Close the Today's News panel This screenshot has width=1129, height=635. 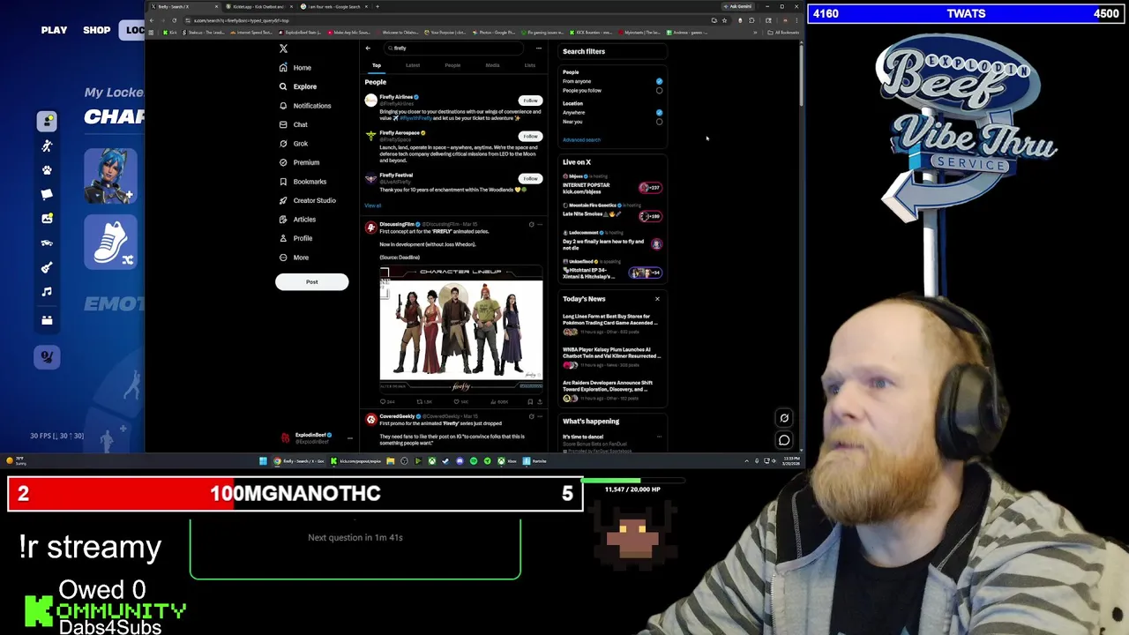[x=657, y=299]
